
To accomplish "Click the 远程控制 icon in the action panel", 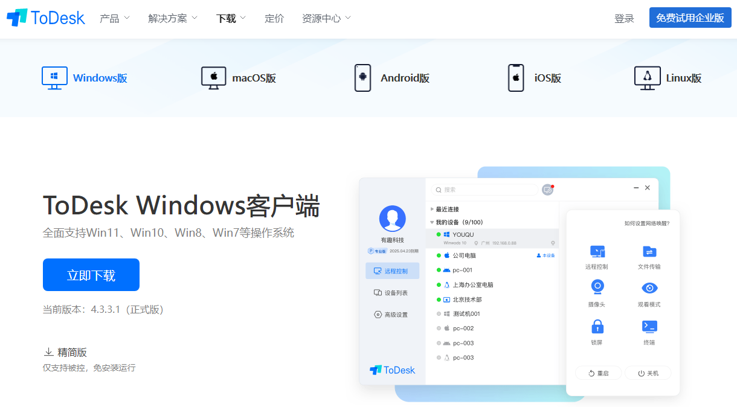I will point(597,251).
